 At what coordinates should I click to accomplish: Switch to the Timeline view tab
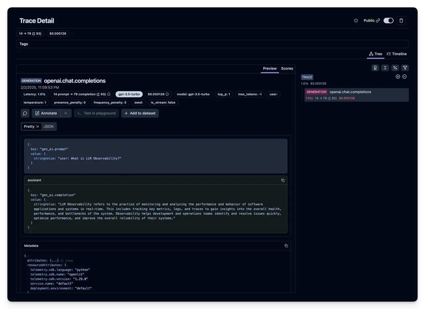[x=397, y=54]
